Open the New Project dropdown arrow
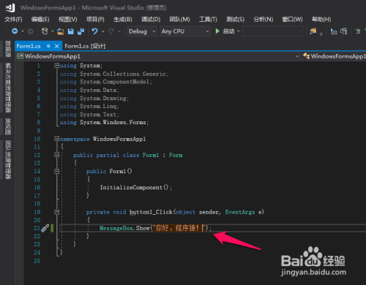The height and width of the screenshot is (285, 366). (x=52, y=31)
